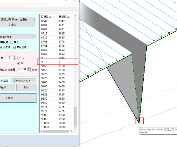Increase the slope value 6 with up arrow
The image size is (177, 147).
[15, 57]
